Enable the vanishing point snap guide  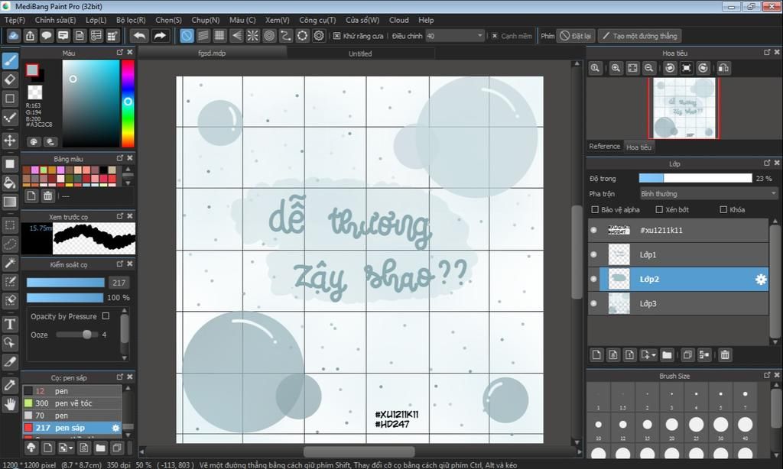click(236, 36)
